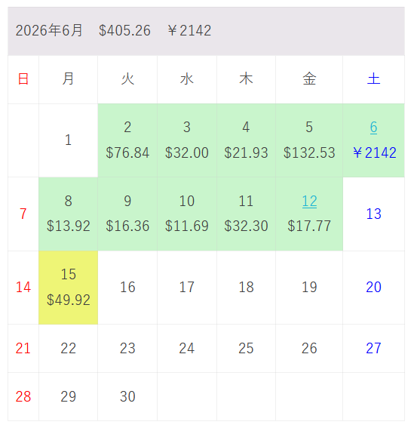Click the $49.92 amount on the 15th

[69, 300]
